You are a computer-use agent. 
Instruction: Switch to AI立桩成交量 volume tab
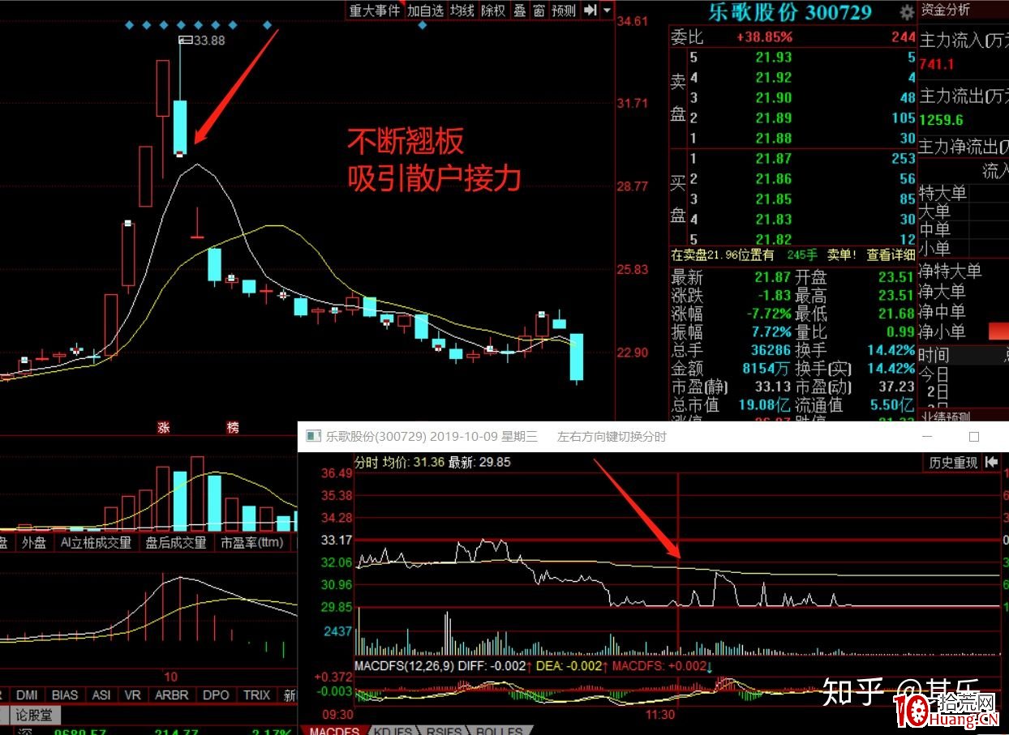click(x=96, y=542)
